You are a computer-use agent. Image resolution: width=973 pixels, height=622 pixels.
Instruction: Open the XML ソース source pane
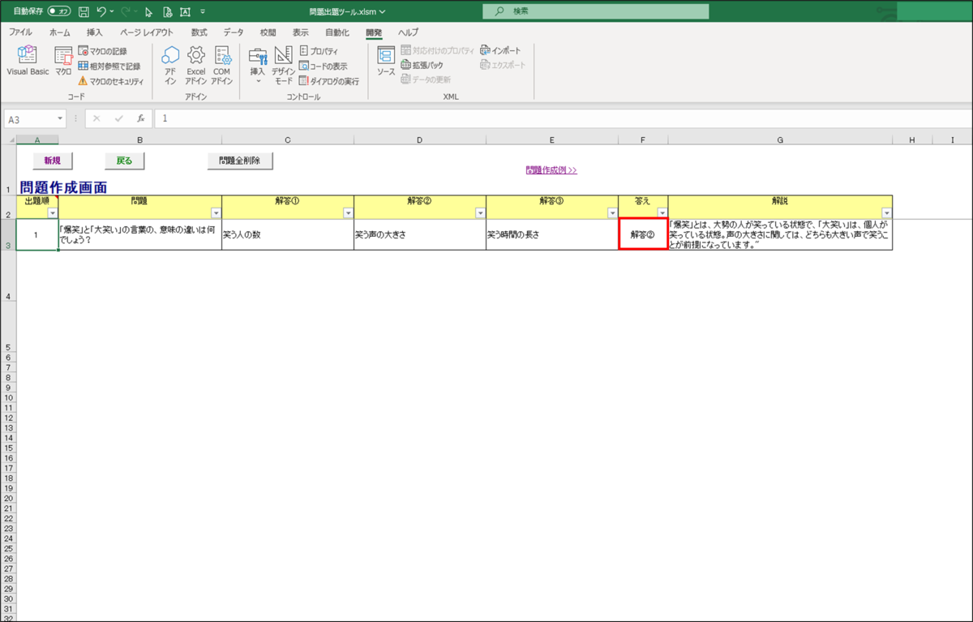click(386, 62)
